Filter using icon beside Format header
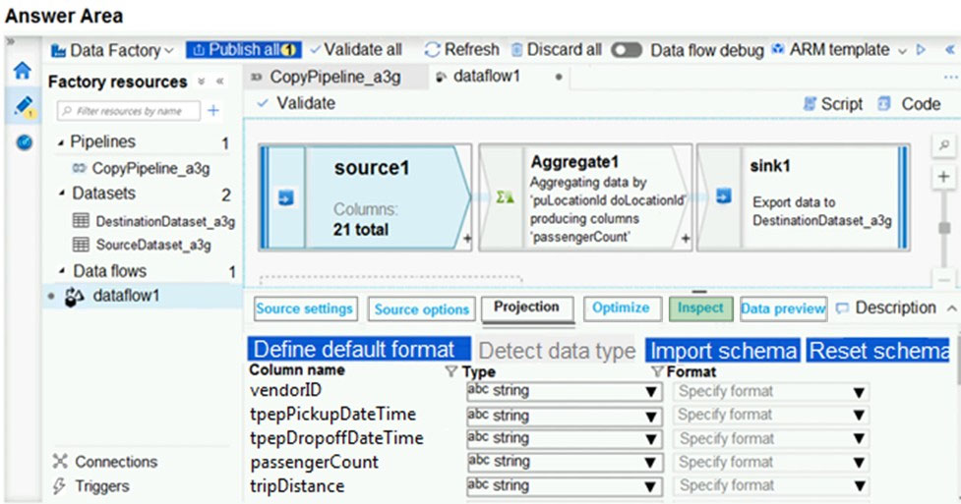The width and height of the screenshot is (961, 504). pos(657,371)
